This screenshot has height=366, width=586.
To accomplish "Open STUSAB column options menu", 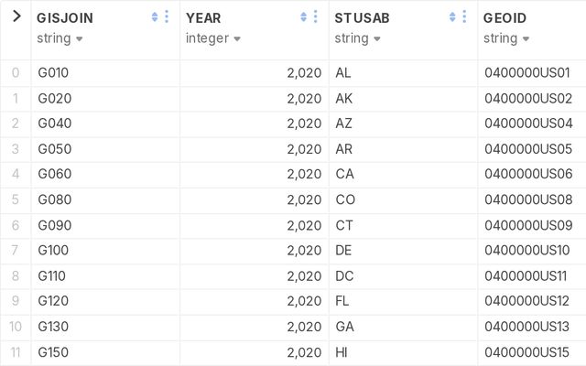I will coord(465,17).
